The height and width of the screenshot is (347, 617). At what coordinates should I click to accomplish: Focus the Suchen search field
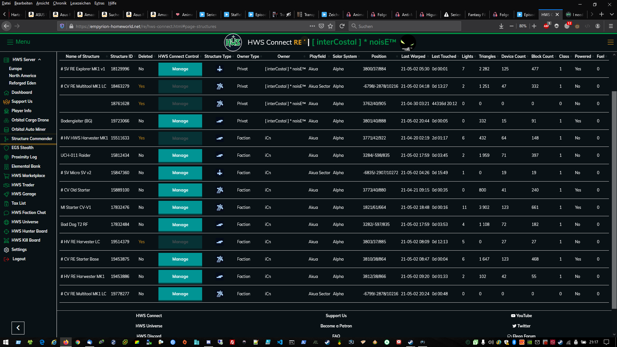(x=405, y=26)
